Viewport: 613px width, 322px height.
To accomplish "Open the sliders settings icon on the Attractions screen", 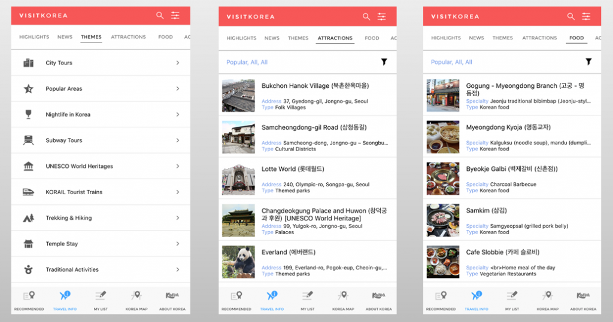I will (x=381, y=17).
